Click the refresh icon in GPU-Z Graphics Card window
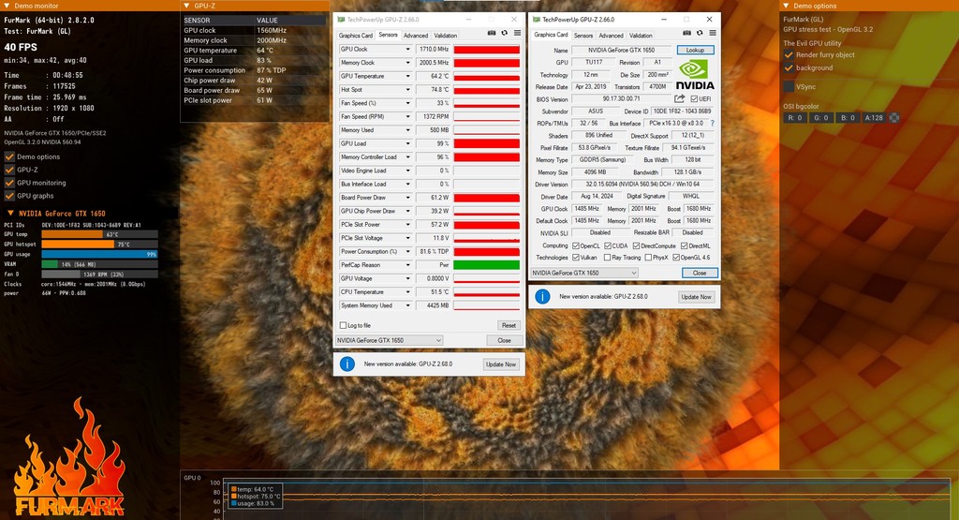This screenshot has height=520, width=959. click(700, 33)
